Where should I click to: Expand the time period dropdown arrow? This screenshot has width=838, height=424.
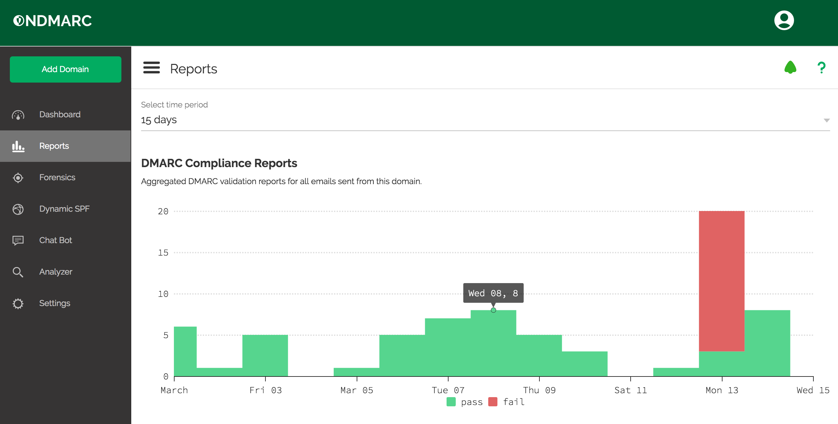point(827,120)
